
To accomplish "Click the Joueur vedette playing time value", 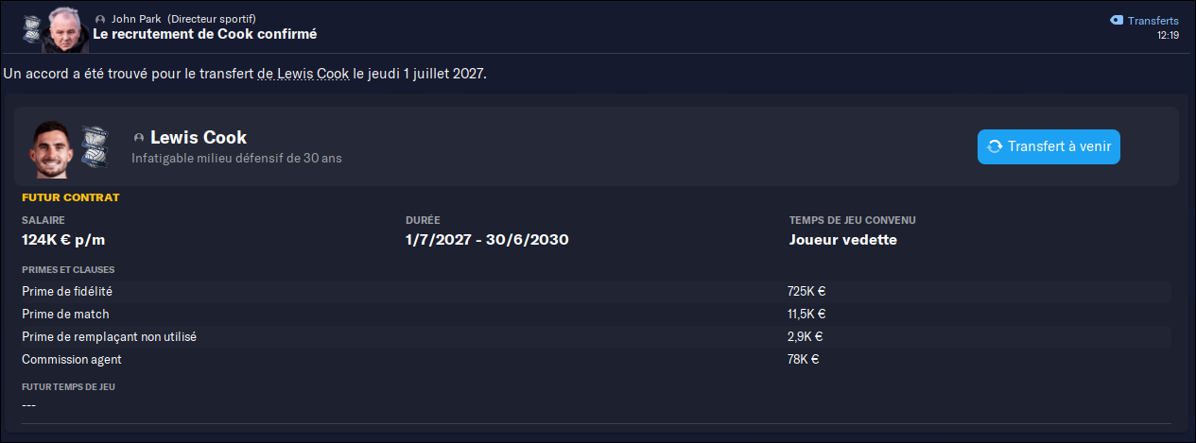I will pos(842,240).
